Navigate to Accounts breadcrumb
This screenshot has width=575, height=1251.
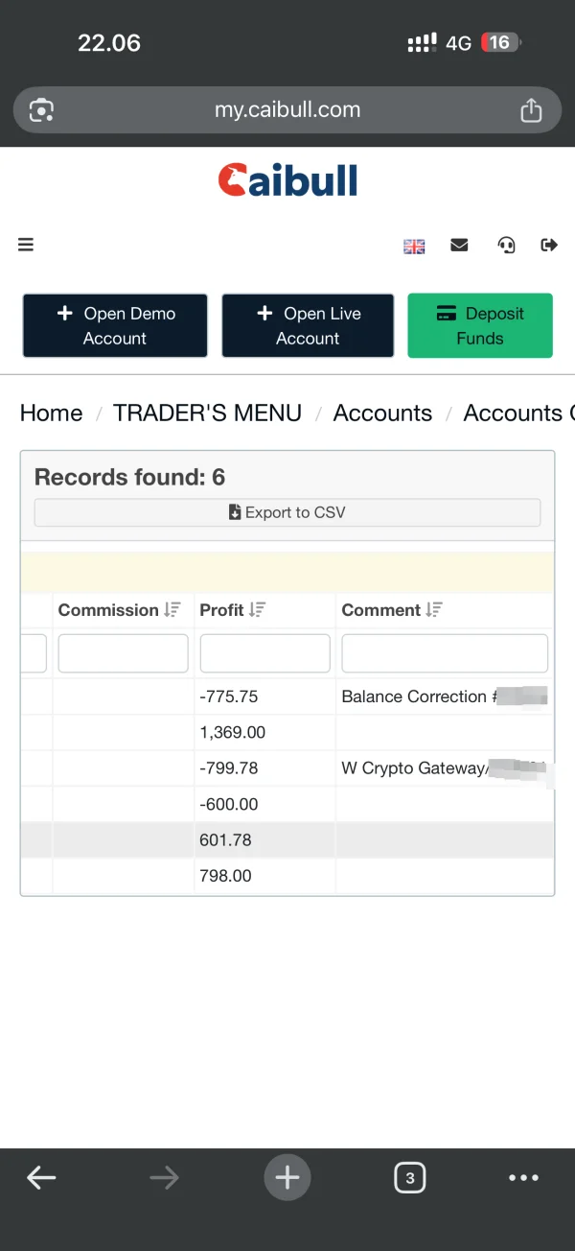tap(382, 413)
